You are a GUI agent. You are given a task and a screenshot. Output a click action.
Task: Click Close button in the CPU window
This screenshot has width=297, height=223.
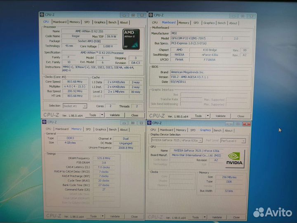pyautogui.click(x=134, y=115)
